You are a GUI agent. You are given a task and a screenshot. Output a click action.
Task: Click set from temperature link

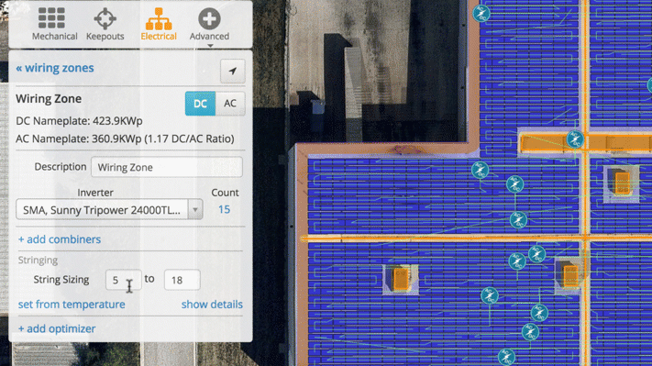coord(72,304)
